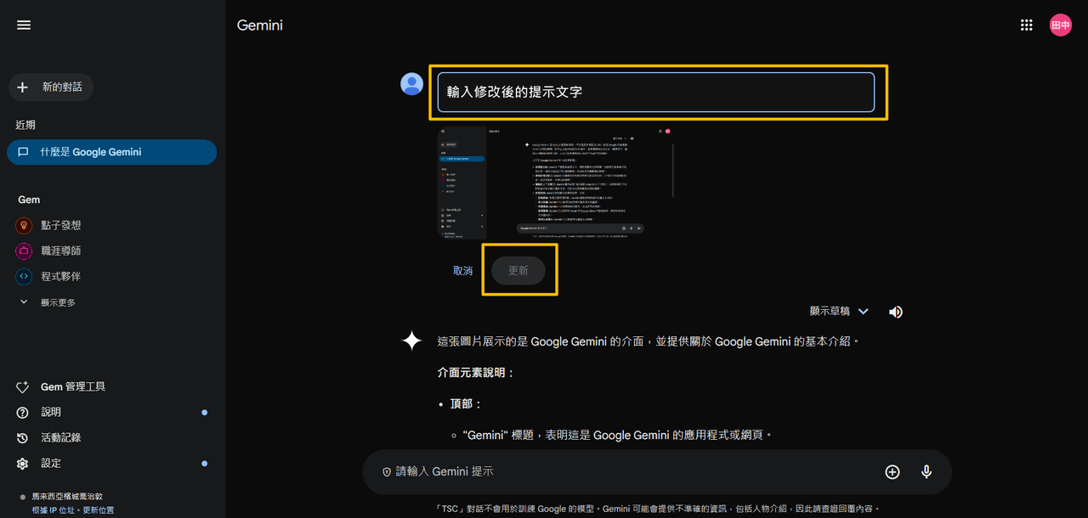Image resolution: width=1088 pixels, height=518 pixels.
Task: Open 說明 help menu
Action: (x=51, y=412)
